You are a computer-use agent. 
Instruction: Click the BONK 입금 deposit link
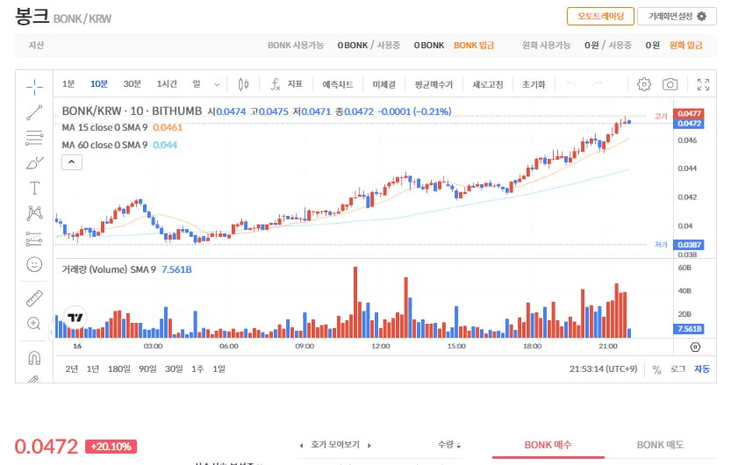[474, 46]
